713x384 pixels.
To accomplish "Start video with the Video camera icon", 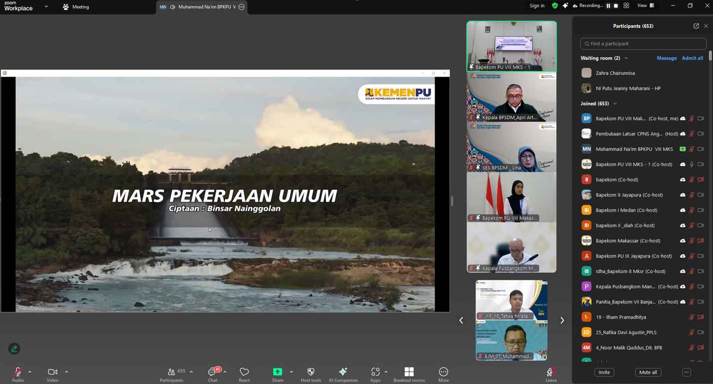I will pos(52,372).
